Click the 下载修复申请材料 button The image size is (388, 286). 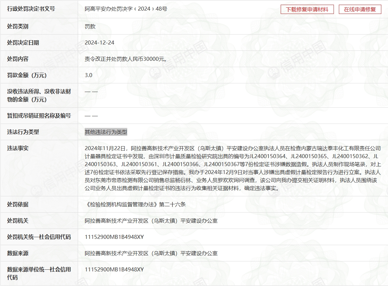307,9
